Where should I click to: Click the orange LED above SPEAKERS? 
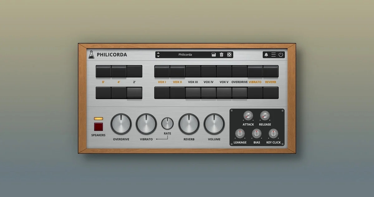tap(98, 119)
